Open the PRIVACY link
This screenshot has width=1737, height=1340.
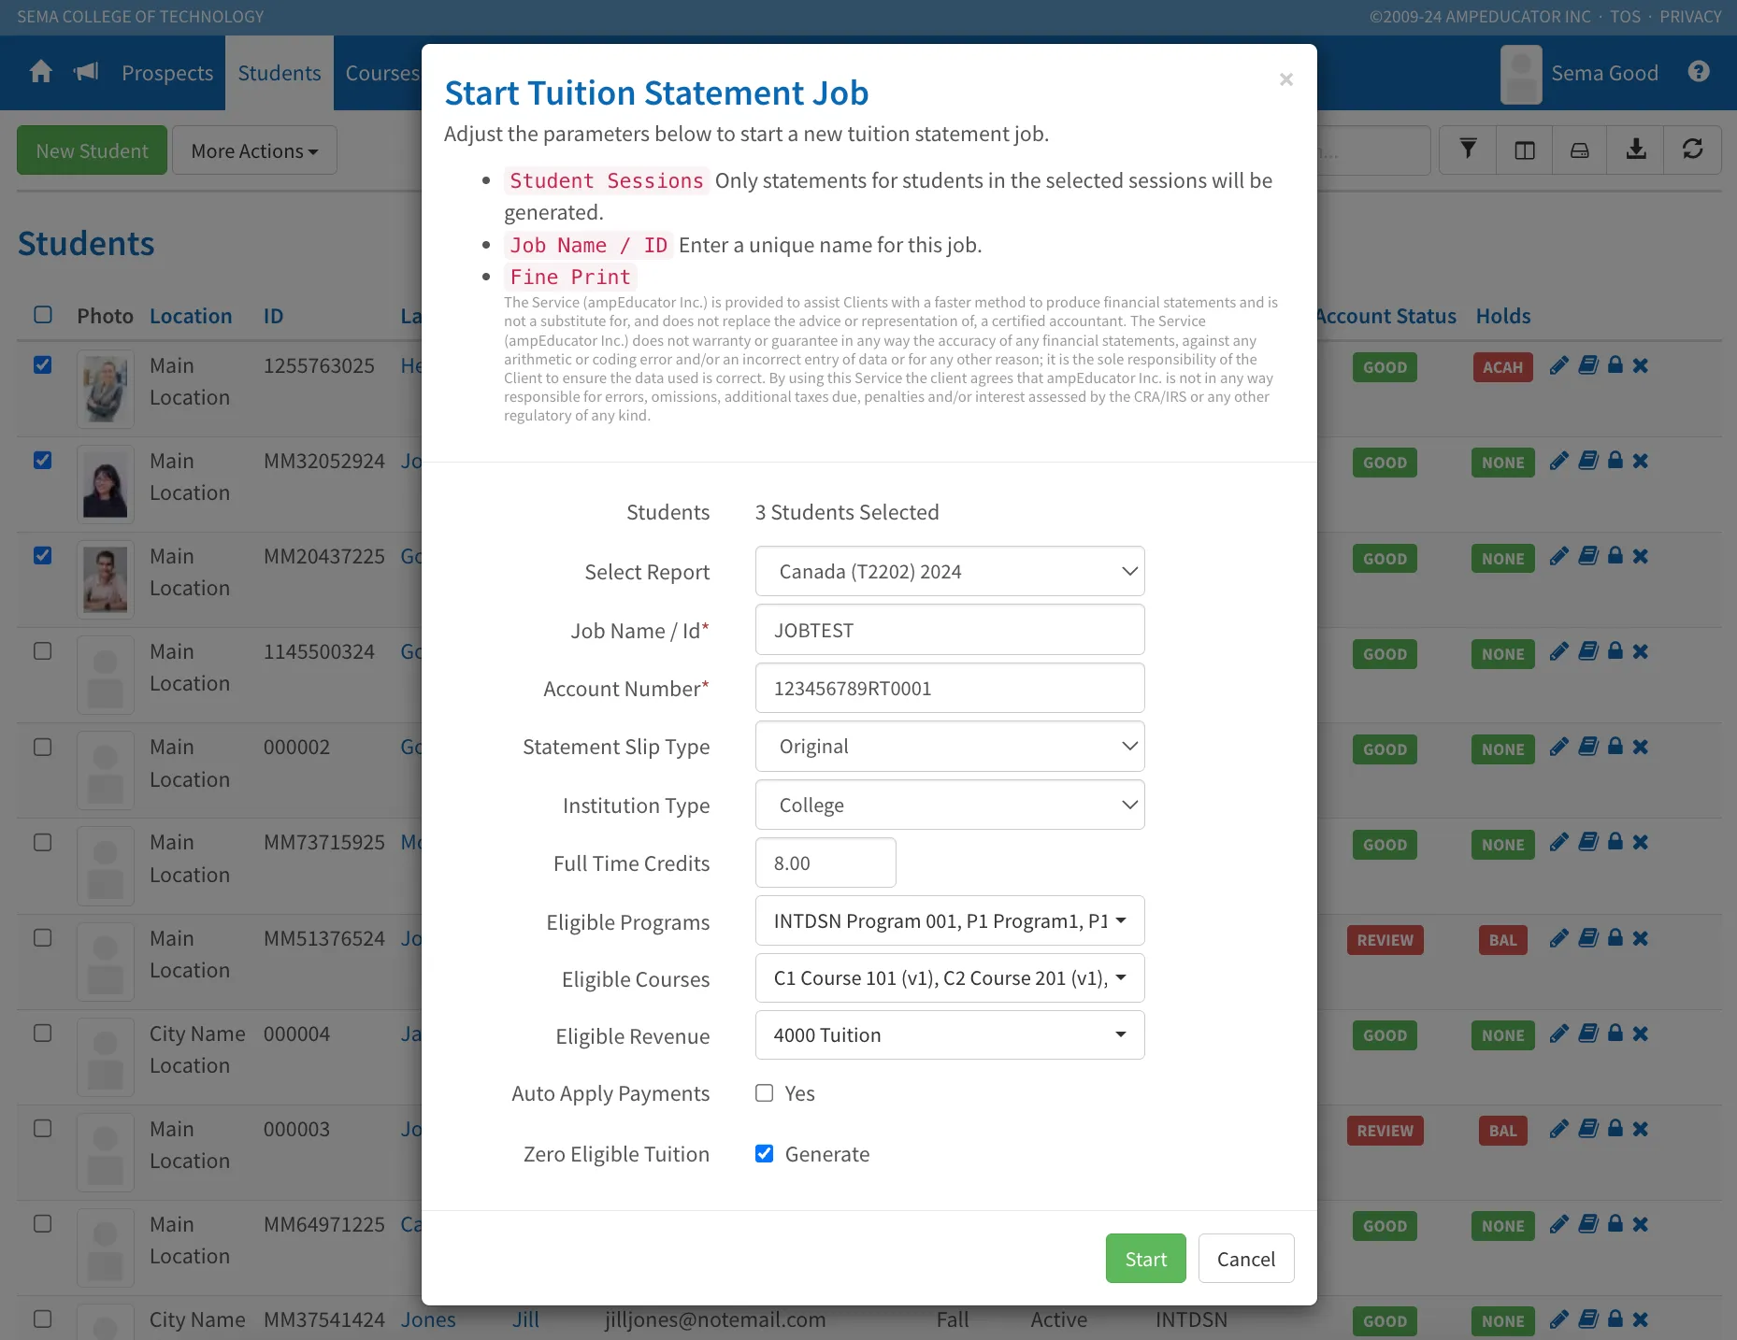pos(1690,17)
